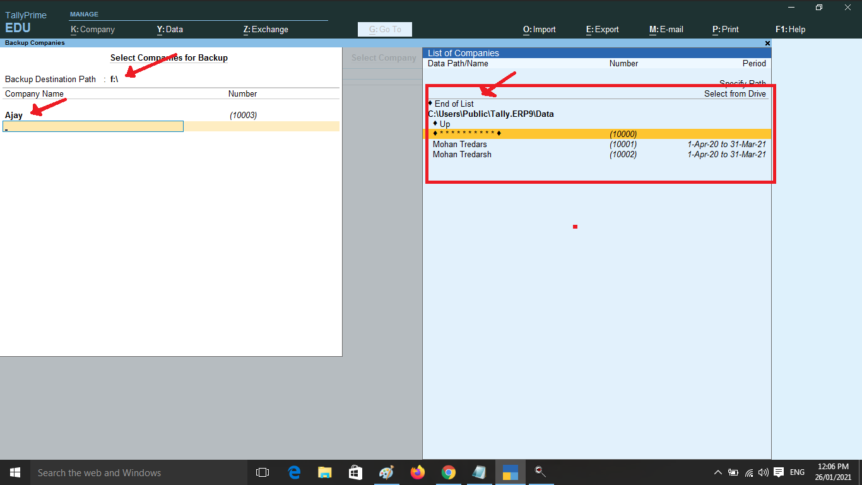Click the Data Path/Name column header

tap(458, 63)
